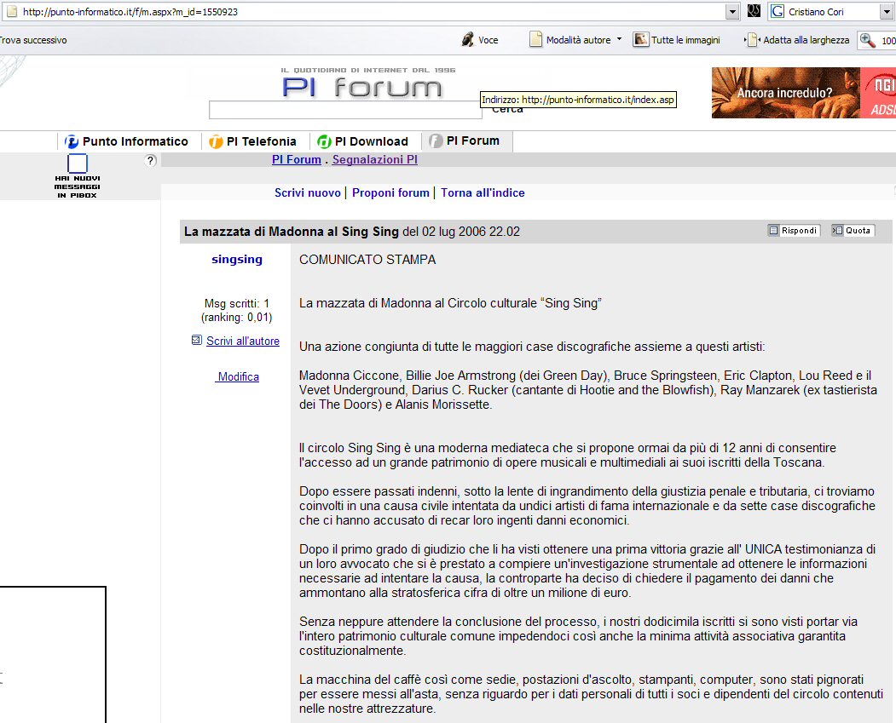Click the Ancora incredulo banner ad

click(x=803, y=92)
